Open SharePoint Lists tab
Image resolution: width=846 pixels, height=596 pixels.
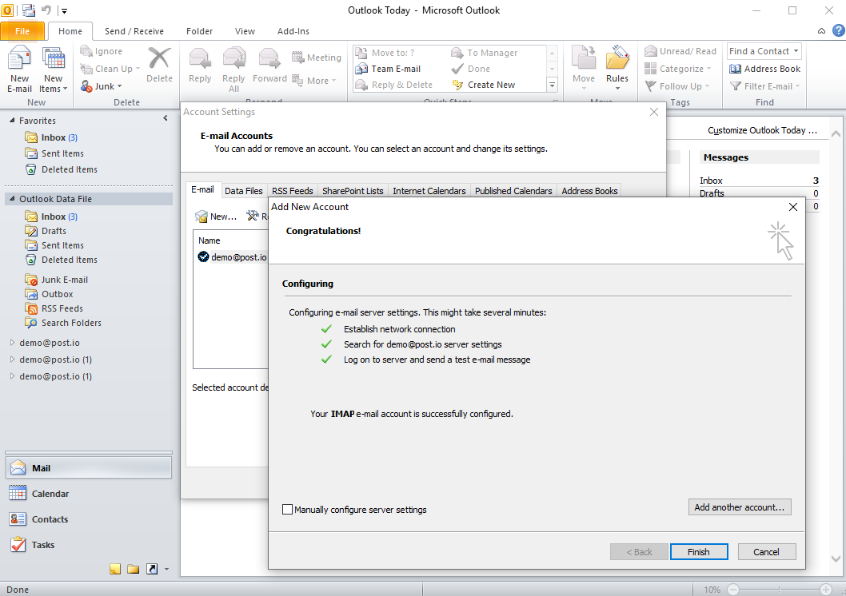coord(353,191)
